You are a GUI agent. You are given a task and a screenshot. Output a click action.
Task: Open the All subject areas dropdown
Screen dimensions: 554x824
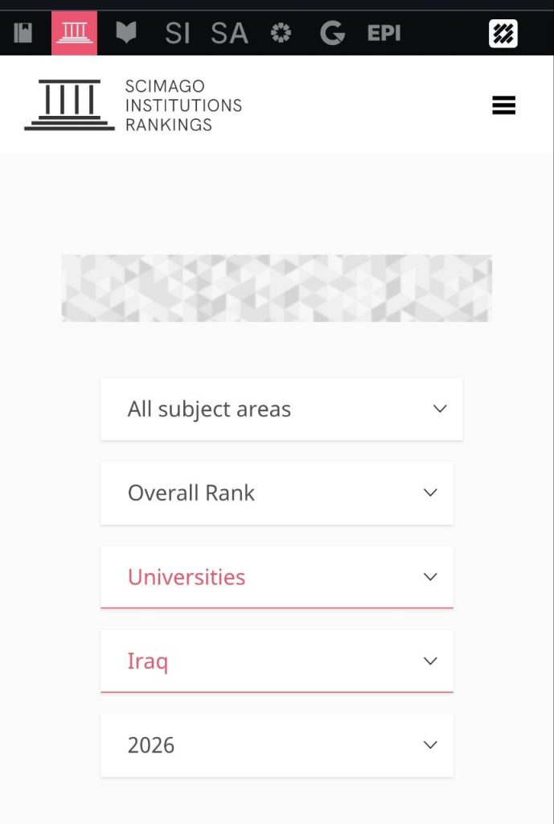coord(281,409)
